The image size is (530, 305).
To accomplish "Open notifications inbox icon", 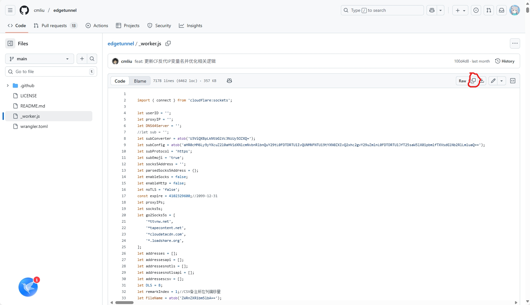I will [502, 10].
